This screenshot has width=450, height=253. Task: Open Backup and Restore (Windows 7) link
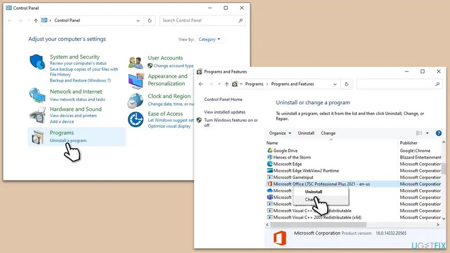point(80,80)
